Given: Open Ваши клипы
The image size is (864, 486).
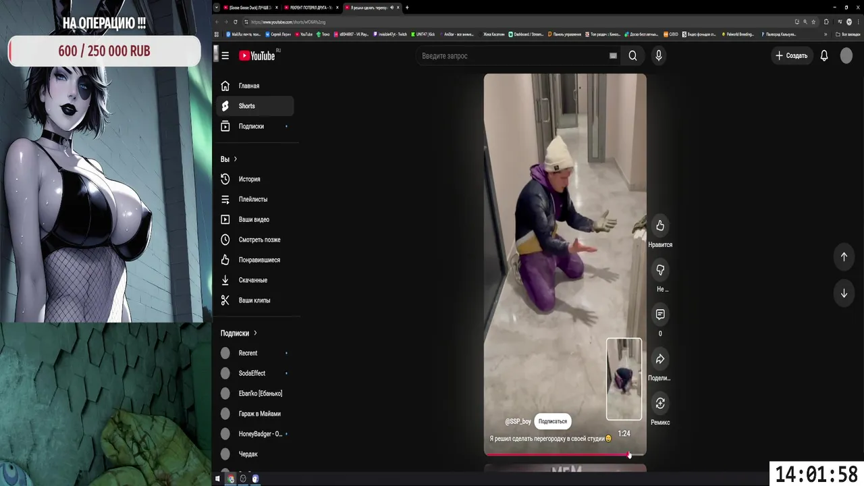Looking at the screenshot, I should 255,300.
